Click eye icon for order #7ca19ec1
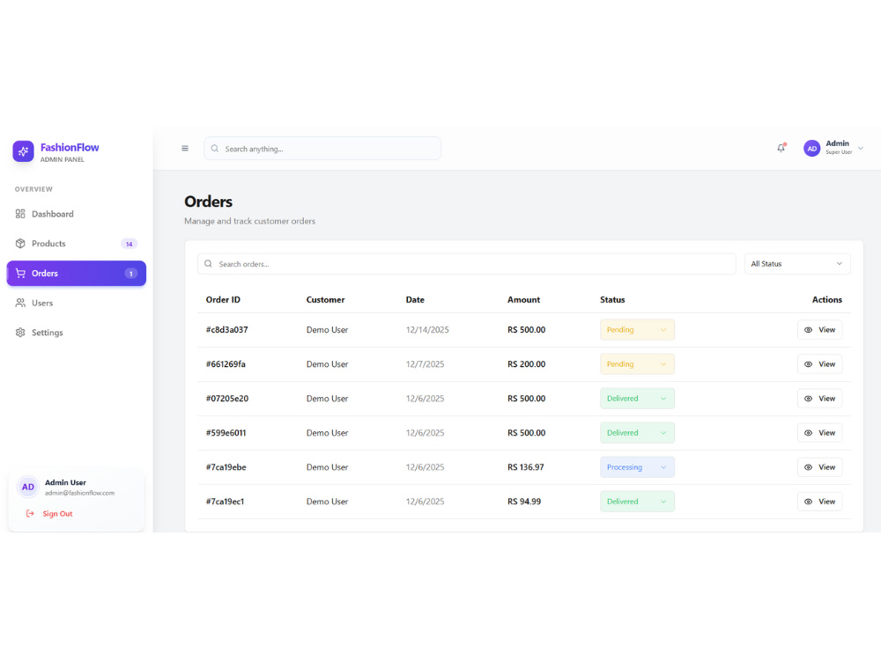Screen dimensions: 881x660 (x=808, y=502)
